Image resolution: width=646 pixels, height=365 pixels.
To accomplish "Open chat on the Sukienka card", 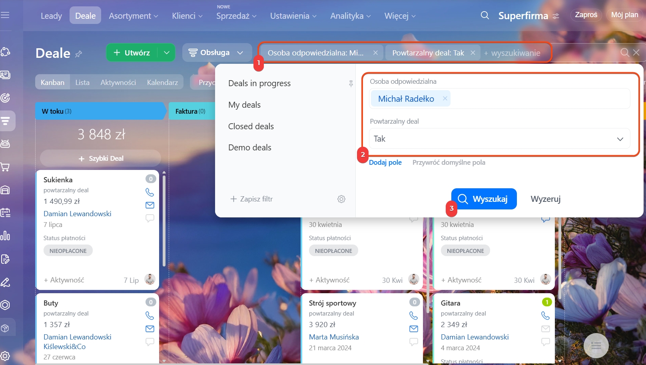I will click(x=150, y=218).
